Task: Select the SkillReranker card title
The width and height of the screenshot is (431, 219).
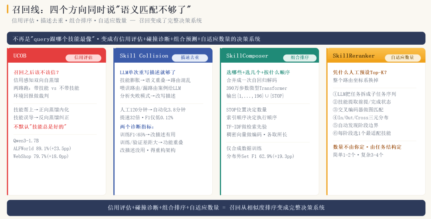Action: 354,56
